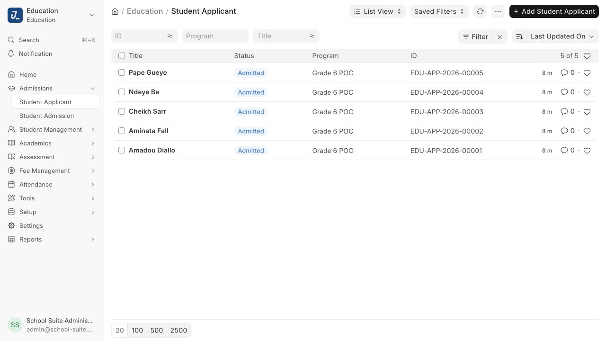Expand the Fee Management section
This screenshot has width=606, height=341.
93,171
